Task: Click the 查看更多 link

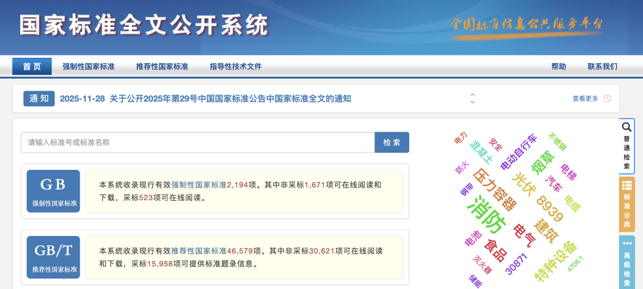Action: [585, 98]
